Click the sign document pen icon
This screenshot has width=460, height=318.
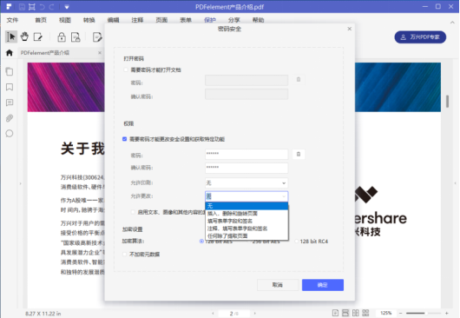click(x=97, y=37)
